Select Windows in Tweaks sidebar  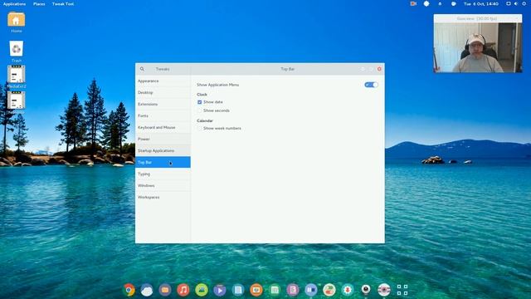point(163,185)
